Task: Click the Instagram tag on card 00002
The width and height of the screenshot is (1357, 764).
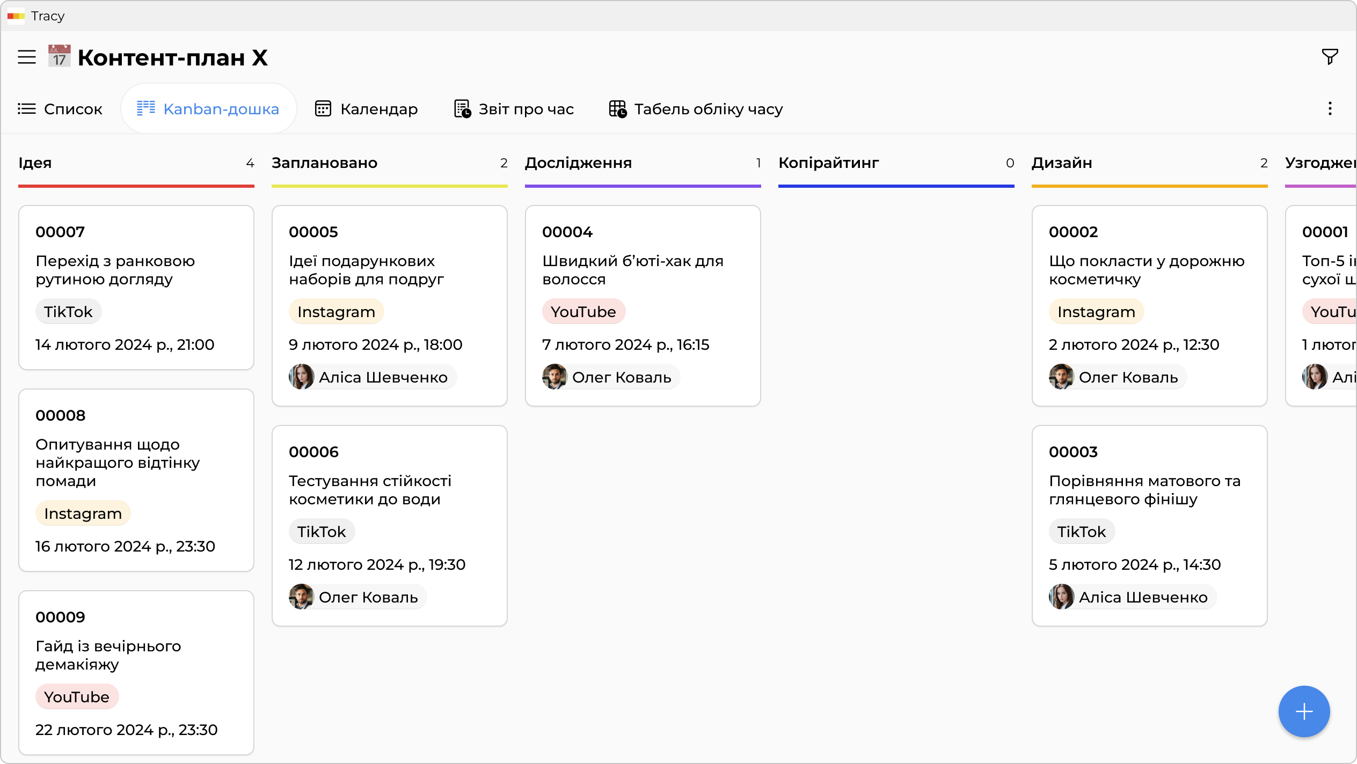Action: (x=1096, y=312)
